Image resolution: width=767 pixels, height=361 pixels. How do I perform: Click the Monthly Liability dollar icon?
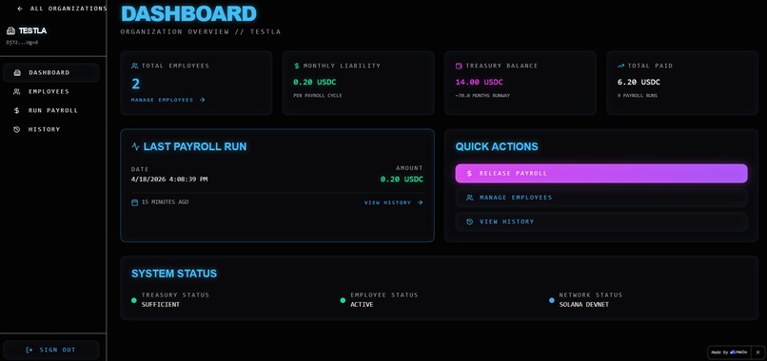(297, 66)
